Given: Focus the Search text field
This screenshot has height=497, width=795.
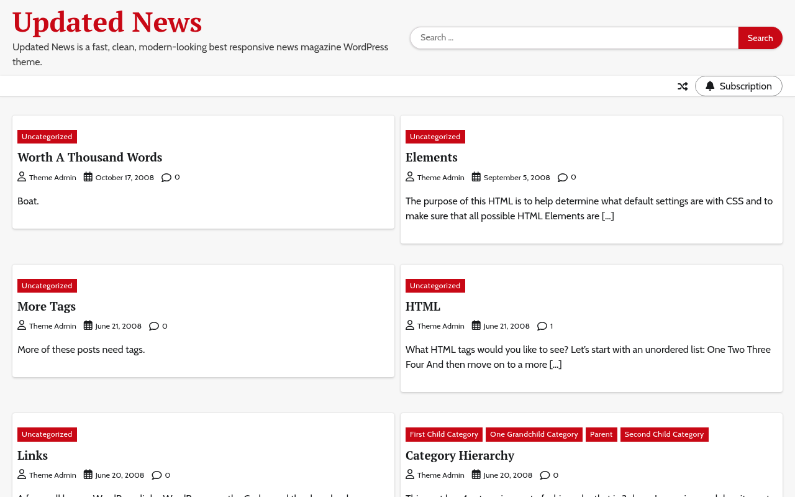Looking at the screenshot, I should (x=574, y=38).
